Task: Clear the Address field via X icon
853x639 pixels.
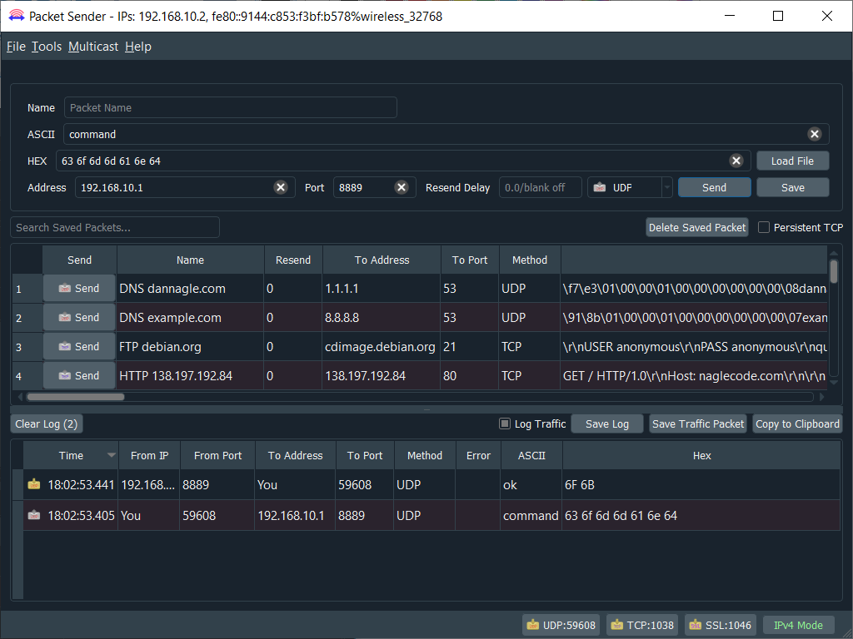Action: 281,187
